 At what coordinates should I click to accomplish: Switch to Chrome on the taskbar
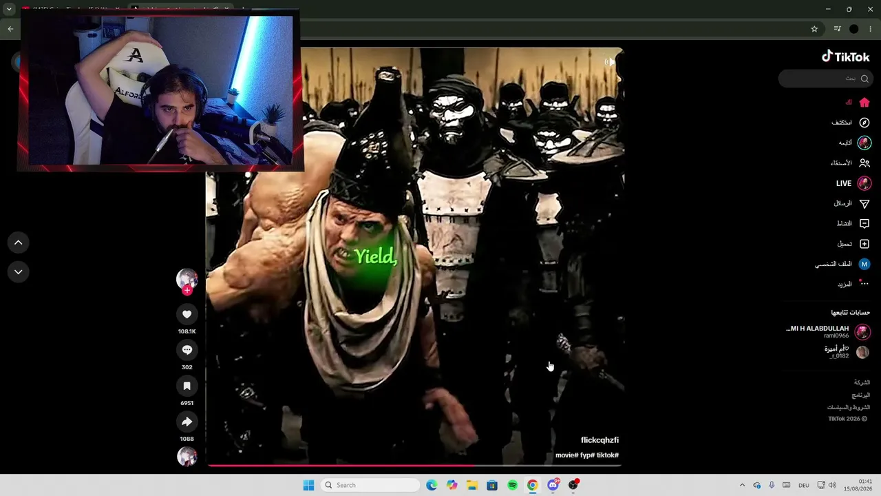click(x=533, y=485)
